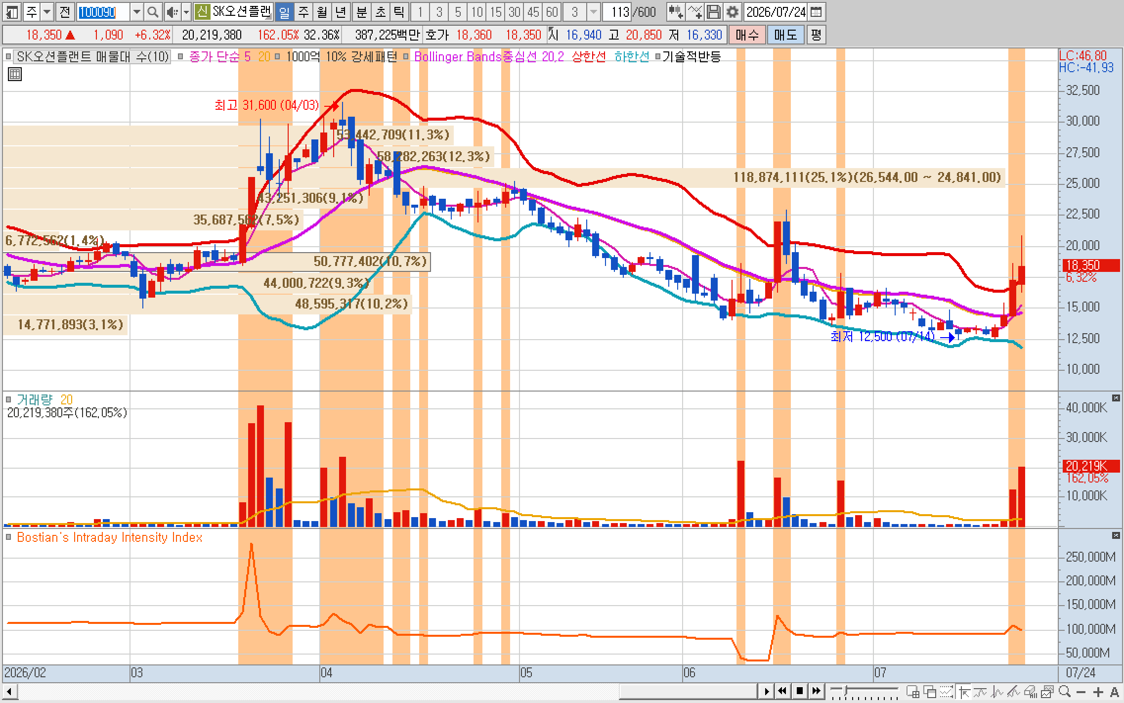Switch to the 분 minute period tab
Viewport: 1124px width, 703px height.
point(361,12)
